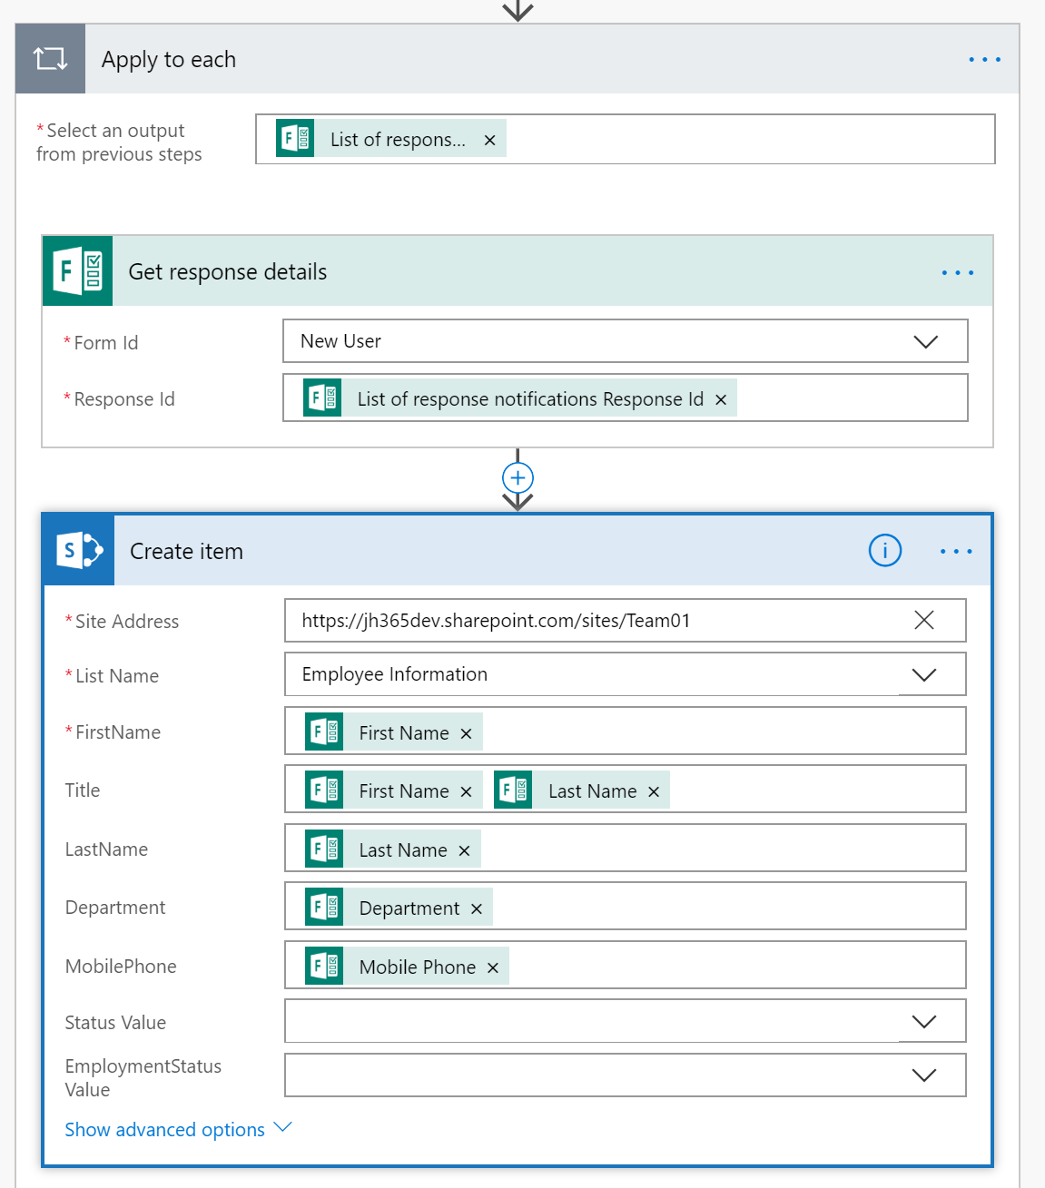Clear the Site Address value

(x=923, y=620)
